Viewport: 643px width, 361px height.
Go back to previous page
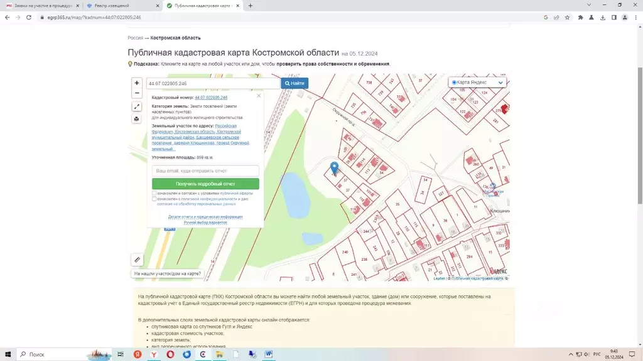click(x=8, y=17)
